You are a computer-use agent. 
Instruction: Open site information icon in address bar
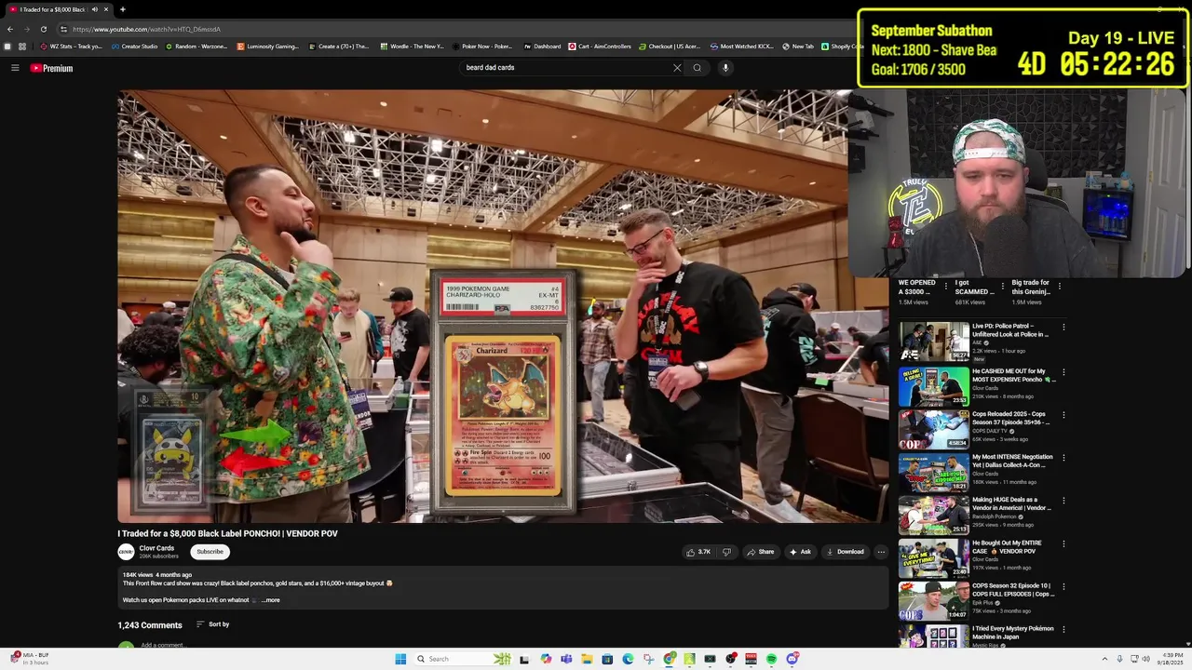[63, 29]
